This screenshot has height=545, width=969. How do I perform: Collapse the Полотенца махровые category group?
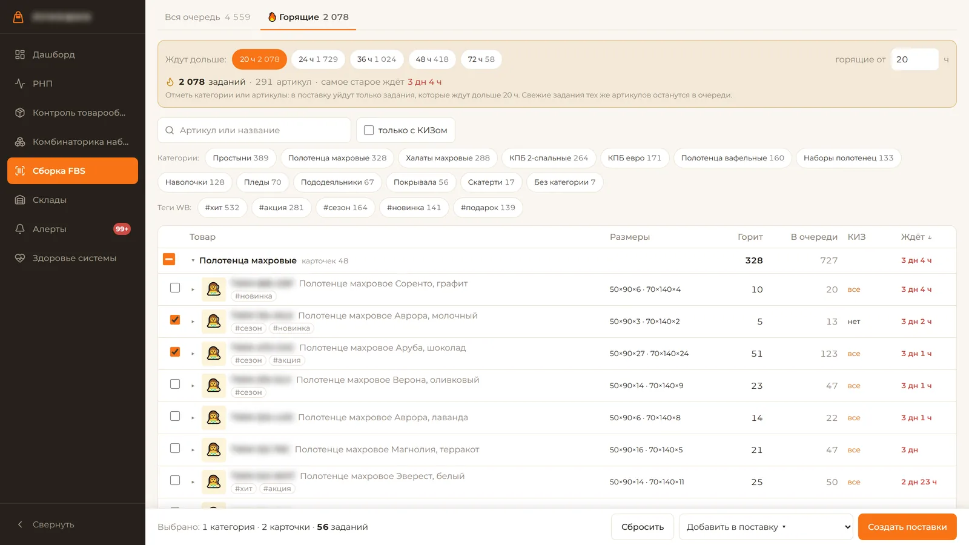(x=193, y=260)
